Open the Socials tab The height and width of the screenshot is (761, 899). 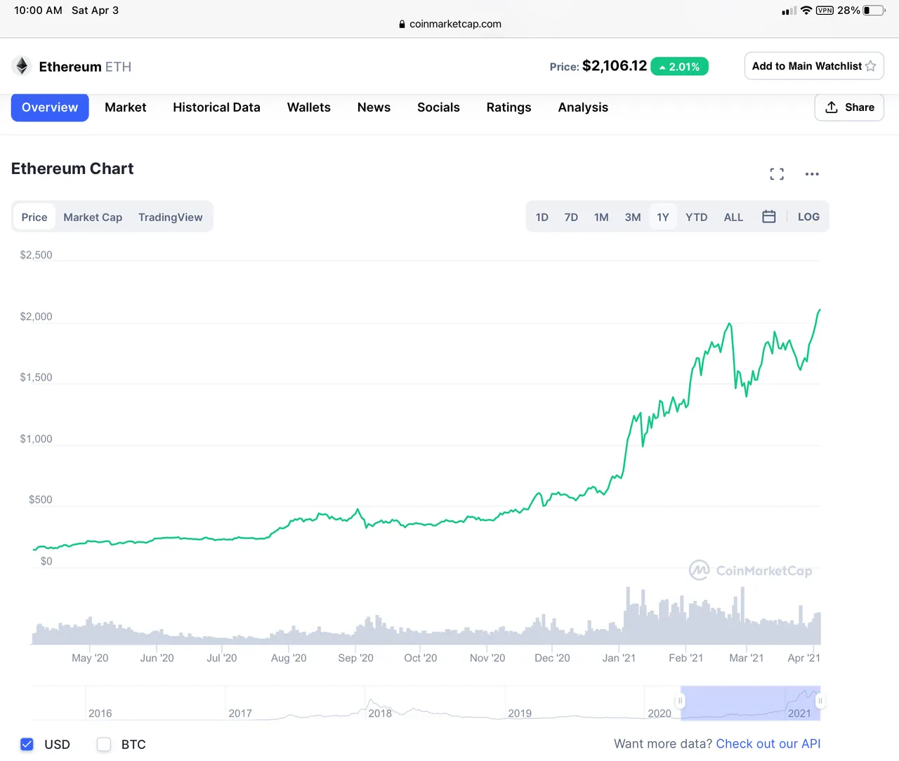point(438,107)
